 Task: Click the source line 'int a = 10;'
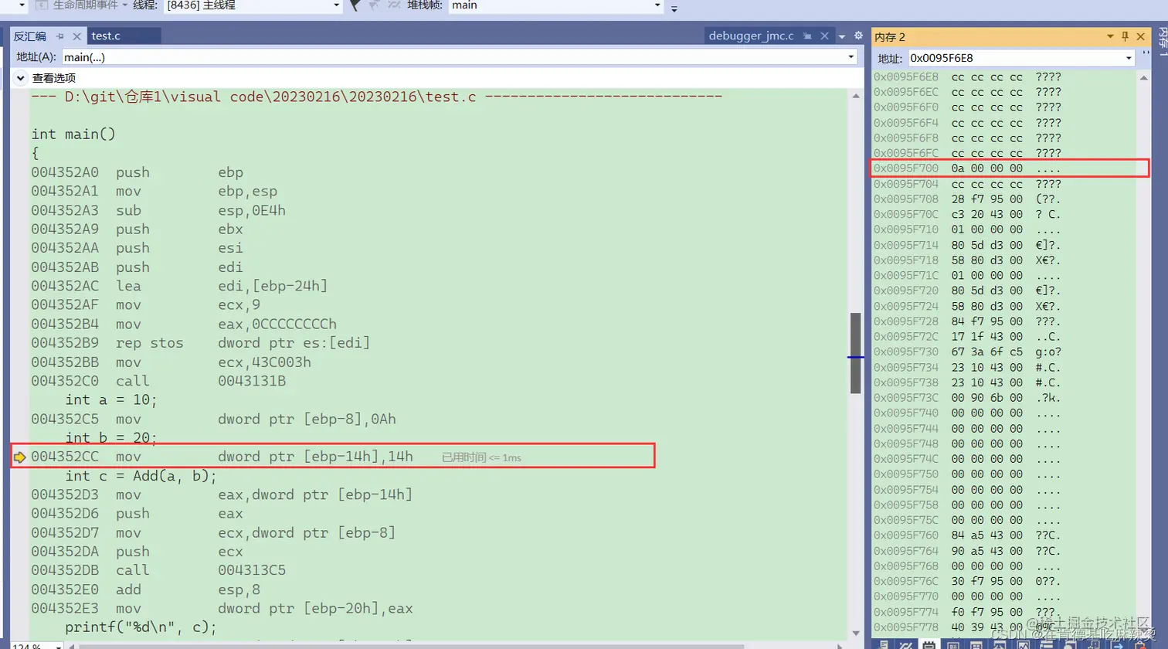tap(111, 400)
